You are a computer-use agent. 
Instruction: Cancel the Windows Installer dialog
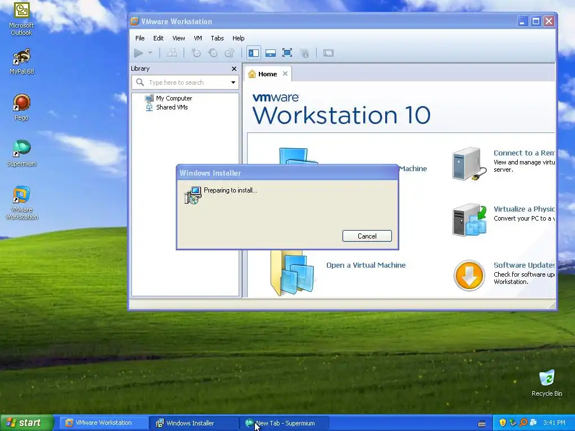point(367,236)
